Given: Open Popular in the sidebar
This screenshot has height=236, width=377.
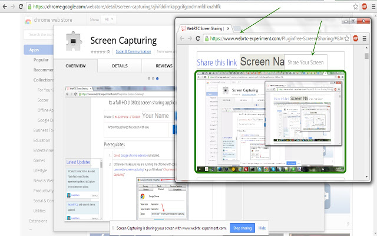Looking at the screenshot, I should [x=41, y=60].
